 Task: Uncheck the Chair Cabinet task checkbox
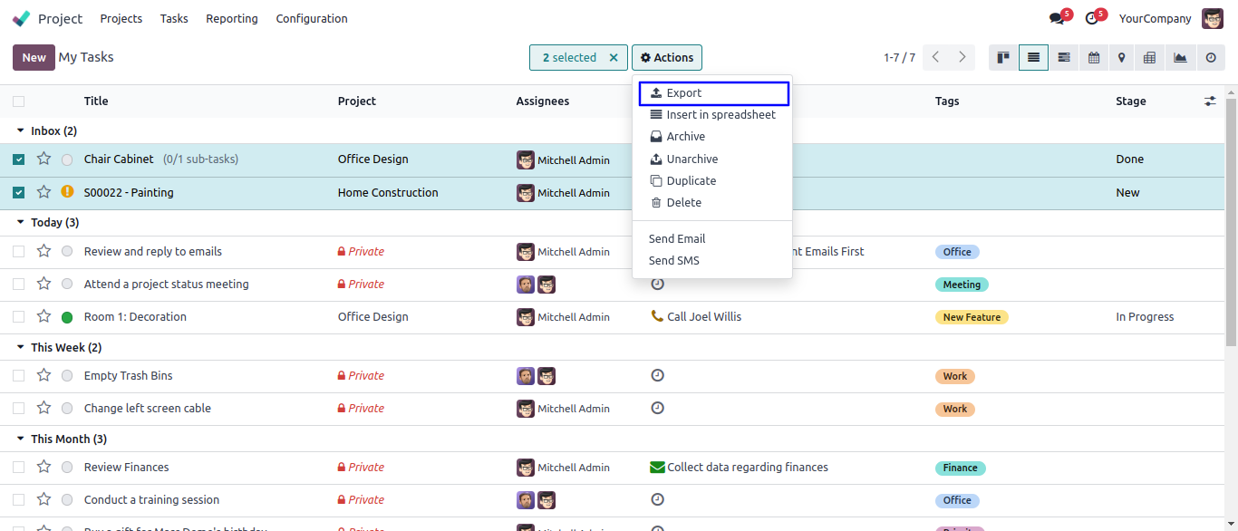pos(19,159)
